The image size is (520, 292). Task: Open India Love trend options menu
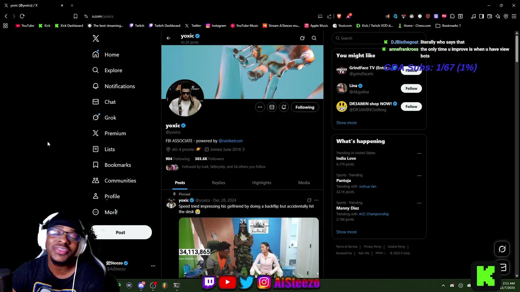tap(419, 153)
